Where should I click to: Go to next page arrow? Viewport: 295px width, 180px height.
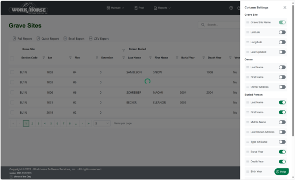click(x=82, y=123)
